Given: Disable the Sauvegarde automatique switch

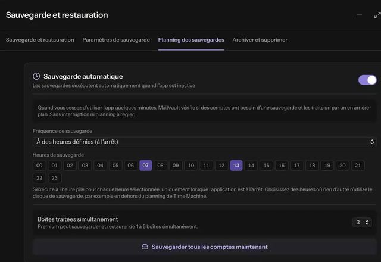Looking at the screenshot, I should pyautogui.click(x=367, y=80).
